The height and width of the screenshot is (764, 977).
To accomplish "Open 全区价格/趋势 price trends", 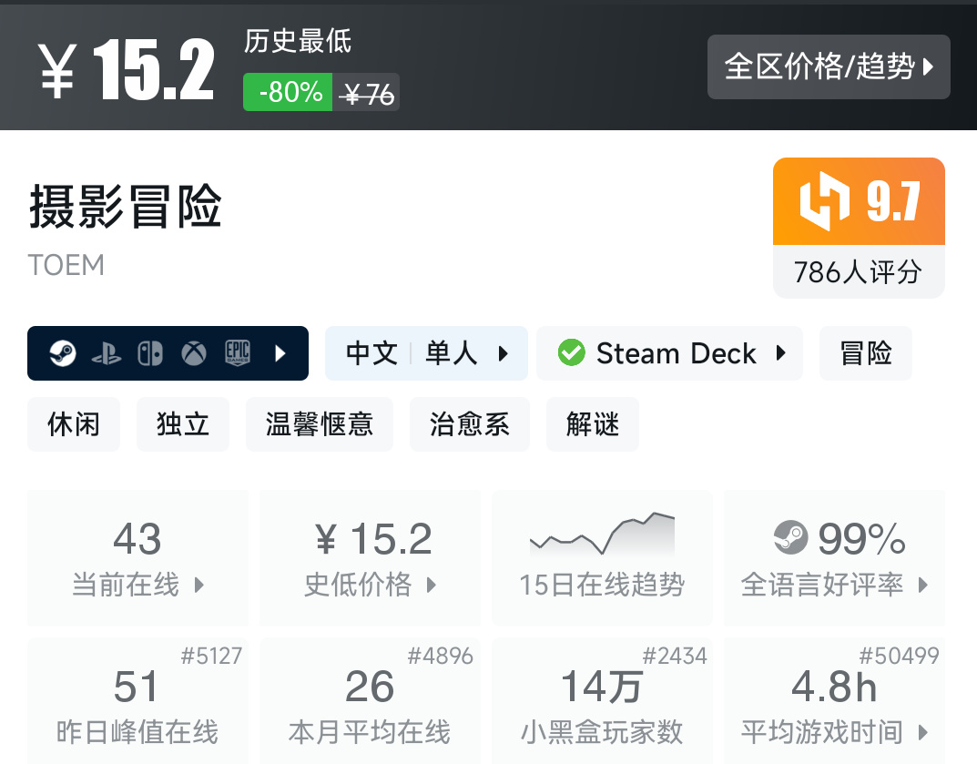I will [x=828, y=67].
